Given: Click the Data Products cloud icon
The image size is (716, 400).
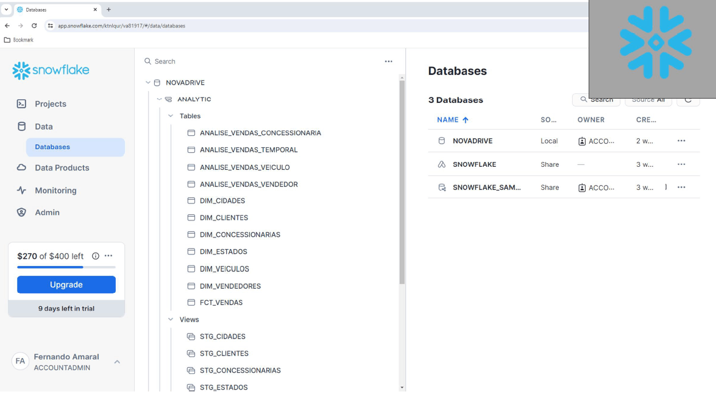Looking at the screenshot, I should tap(21, 167).
